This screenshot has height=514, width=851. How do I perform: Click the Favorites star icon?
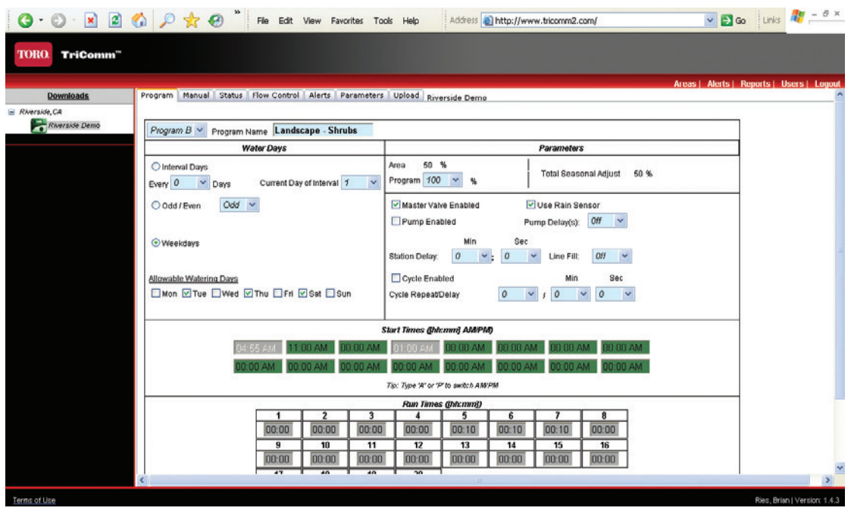click(x=191, y=20)
